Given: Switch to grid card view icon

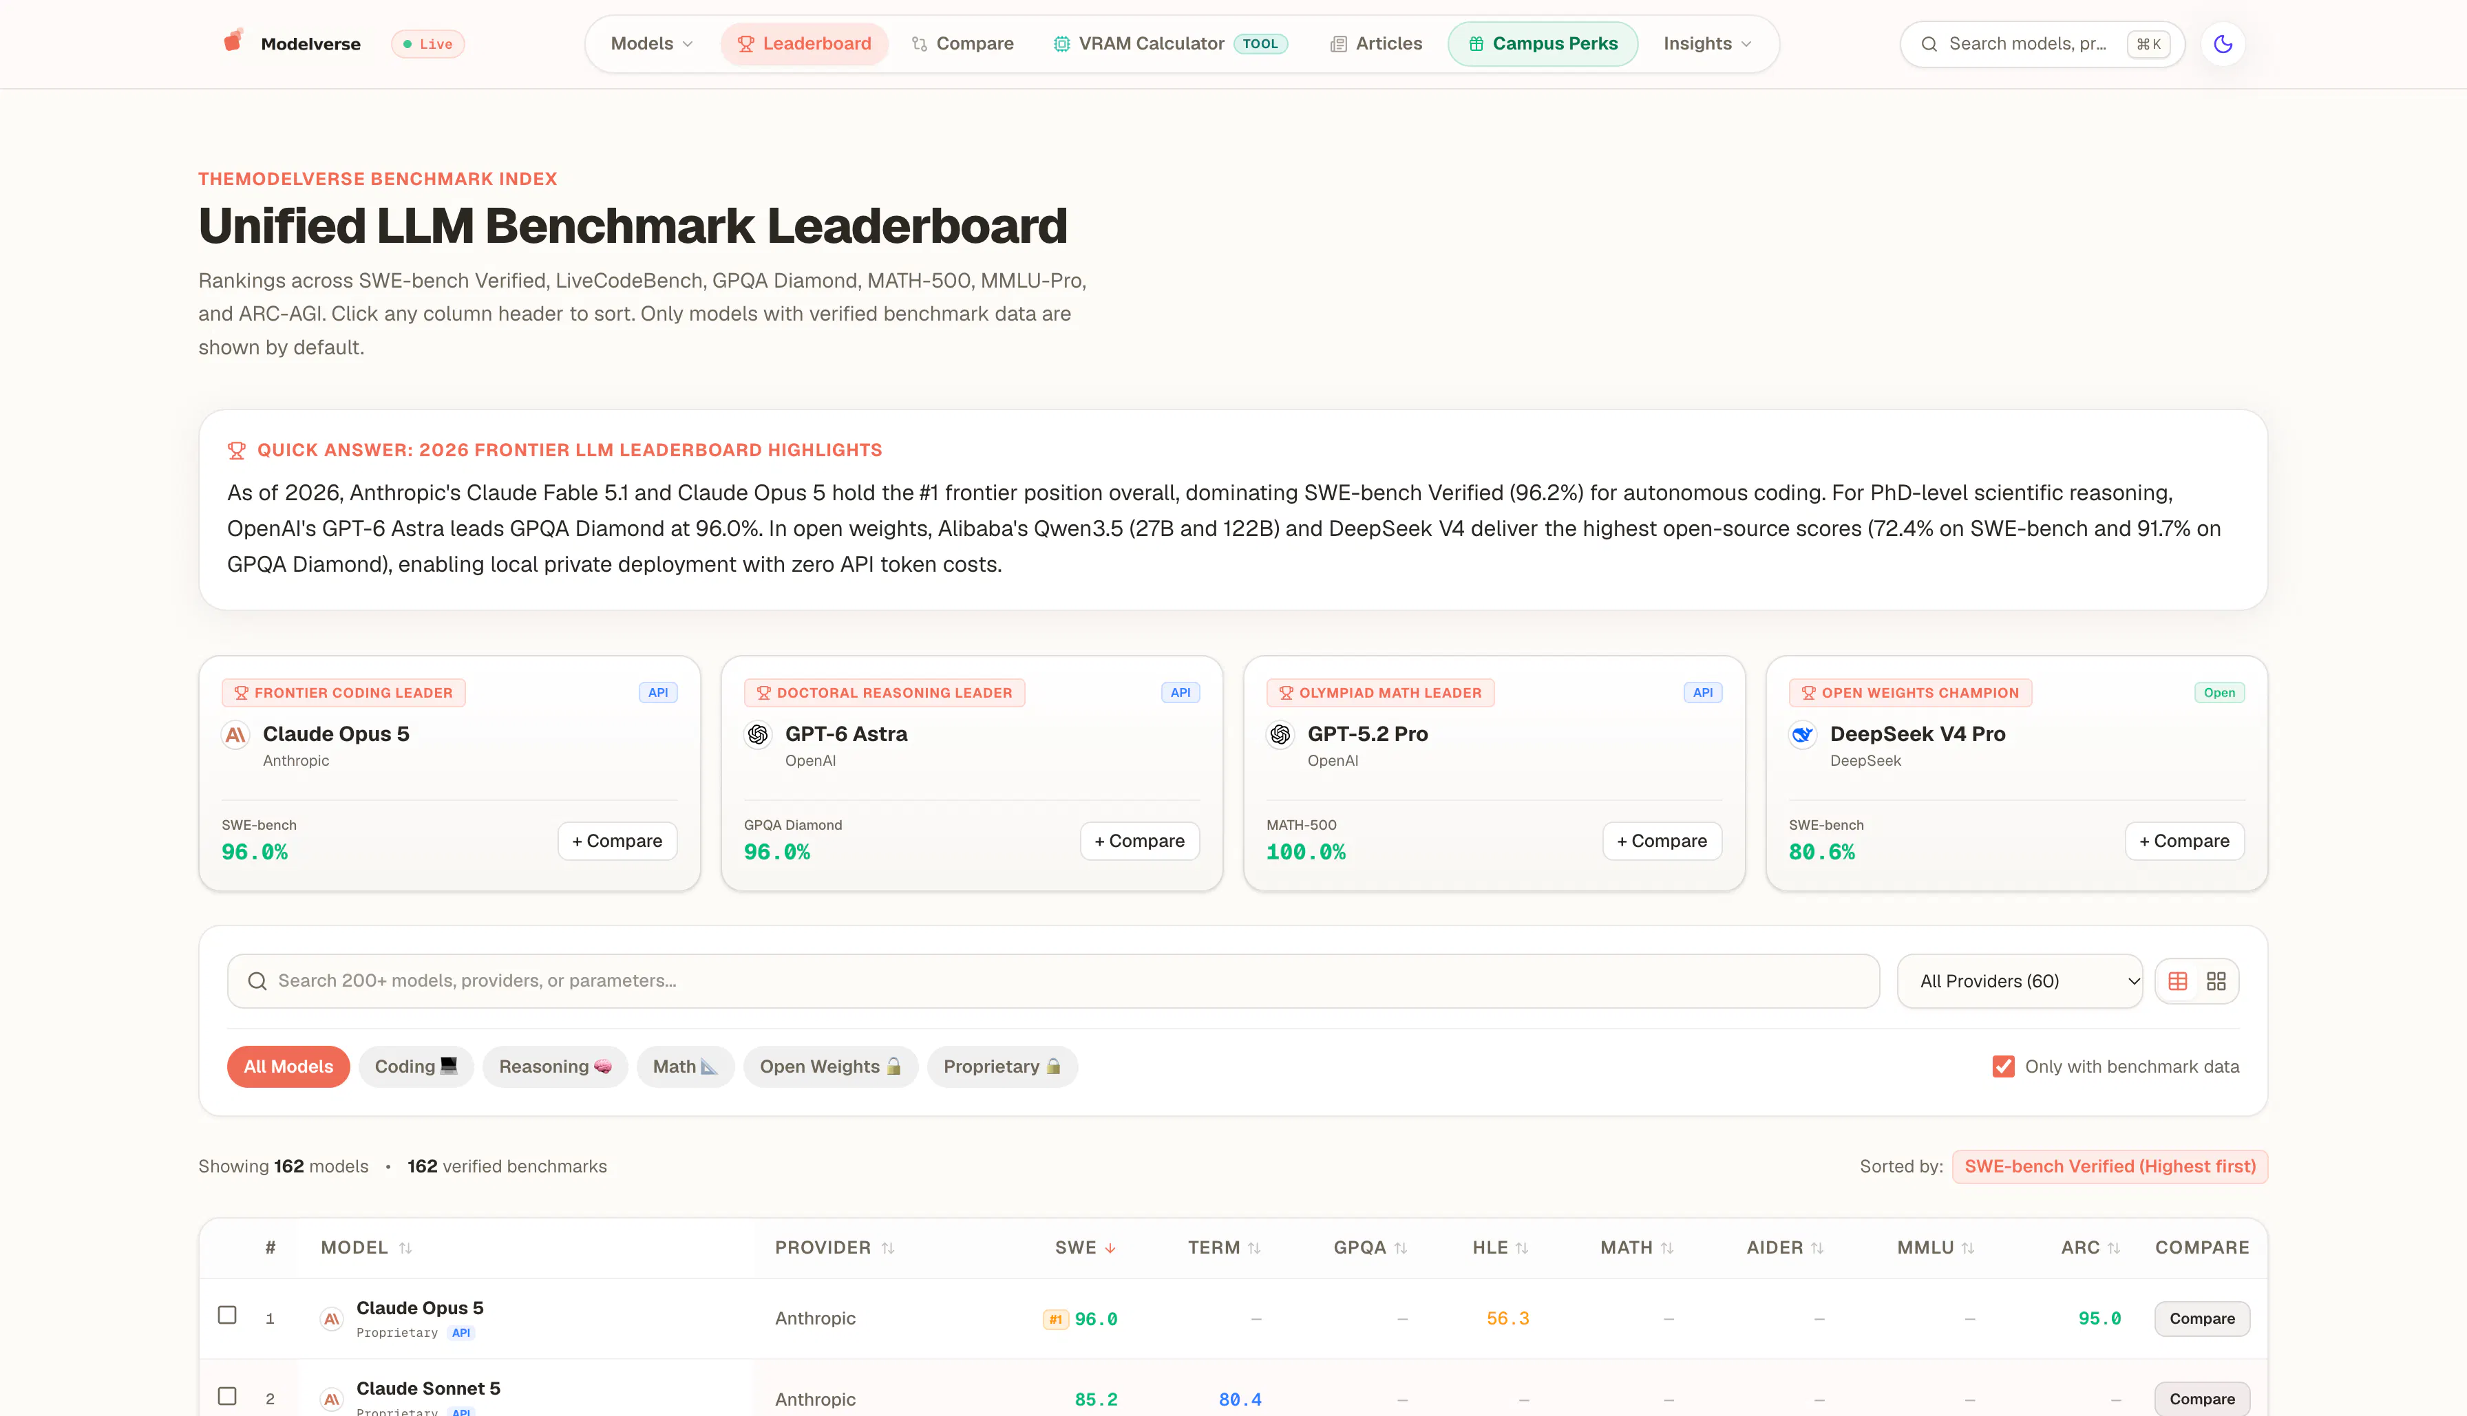Looking at the screenshot, I should (x=2216, y=981).
